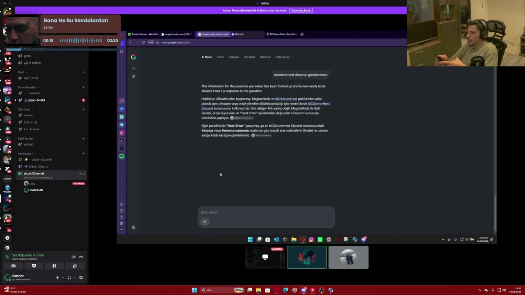Create channel in Temel Kanallar category

click(x=83, y=87)
